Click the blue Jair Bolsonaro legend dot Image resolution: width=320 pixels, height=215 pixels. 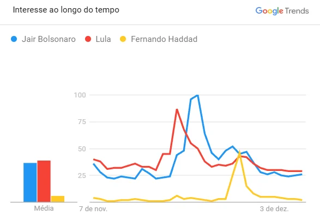[14, 39]
